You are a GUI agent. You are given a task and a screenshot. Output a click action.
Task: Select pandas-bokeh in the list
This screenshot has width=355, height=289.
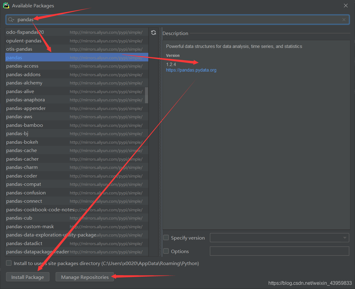[x=77, y=142]
